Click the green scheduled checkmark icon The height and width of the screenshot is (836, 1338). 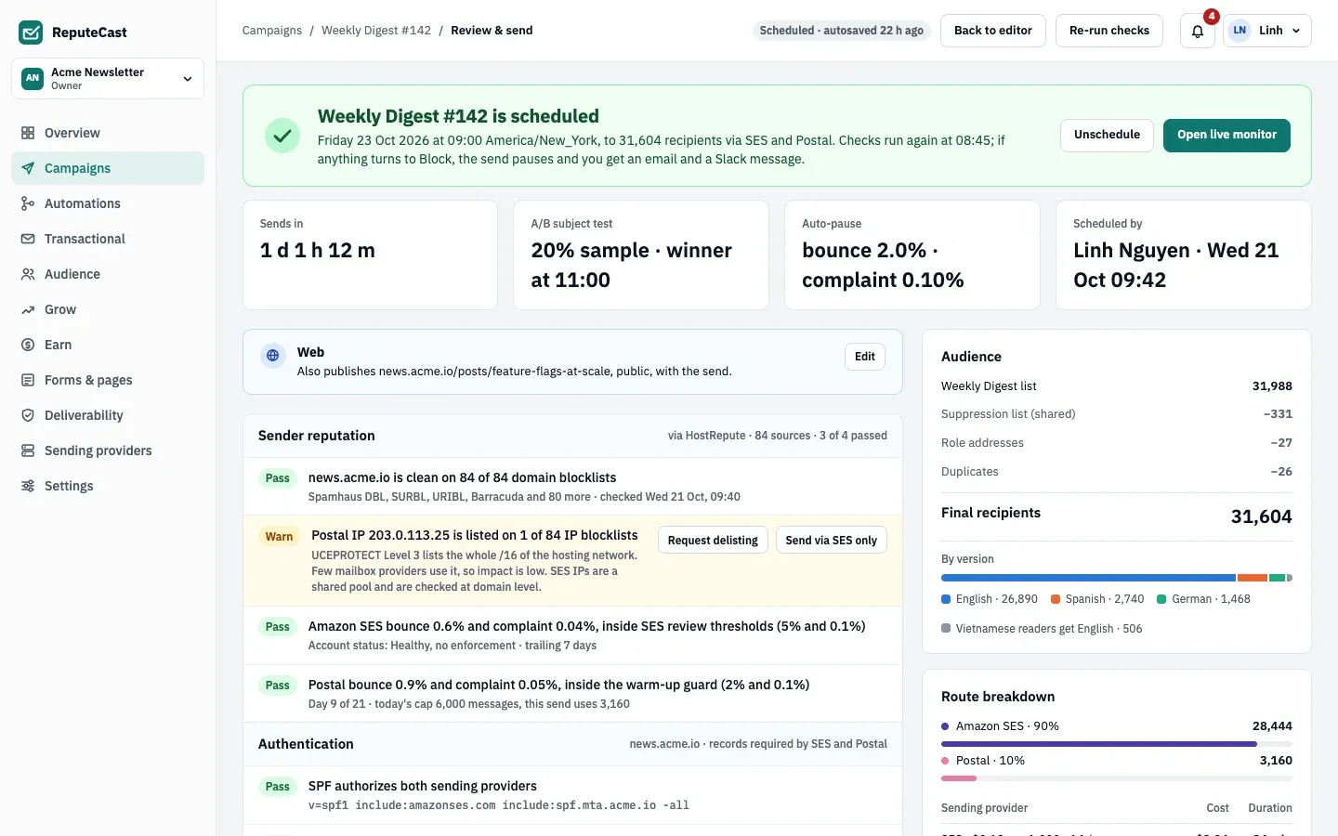(x=282, y=136)
